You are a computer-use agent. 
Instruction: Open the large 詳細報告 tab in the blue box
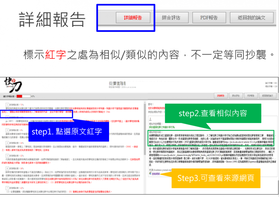click(133, 18)
